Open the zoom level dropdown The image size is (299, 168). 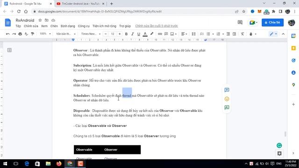coord(45,34)
